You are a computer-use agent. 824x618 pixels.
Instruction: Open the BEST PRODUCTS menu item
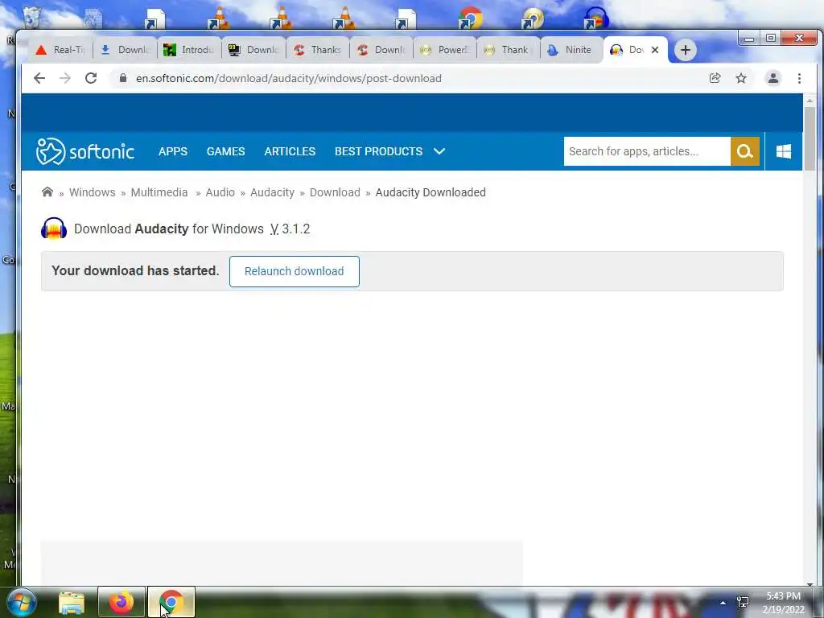(378, 151)
